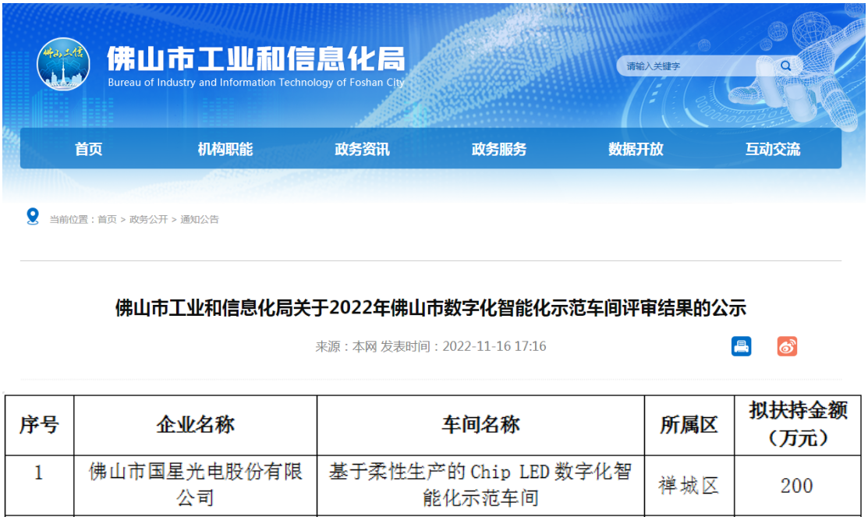Click the blue print page icon
This screenshot has width=868, height=517.
pyautogui.click(x=741, y=346)
